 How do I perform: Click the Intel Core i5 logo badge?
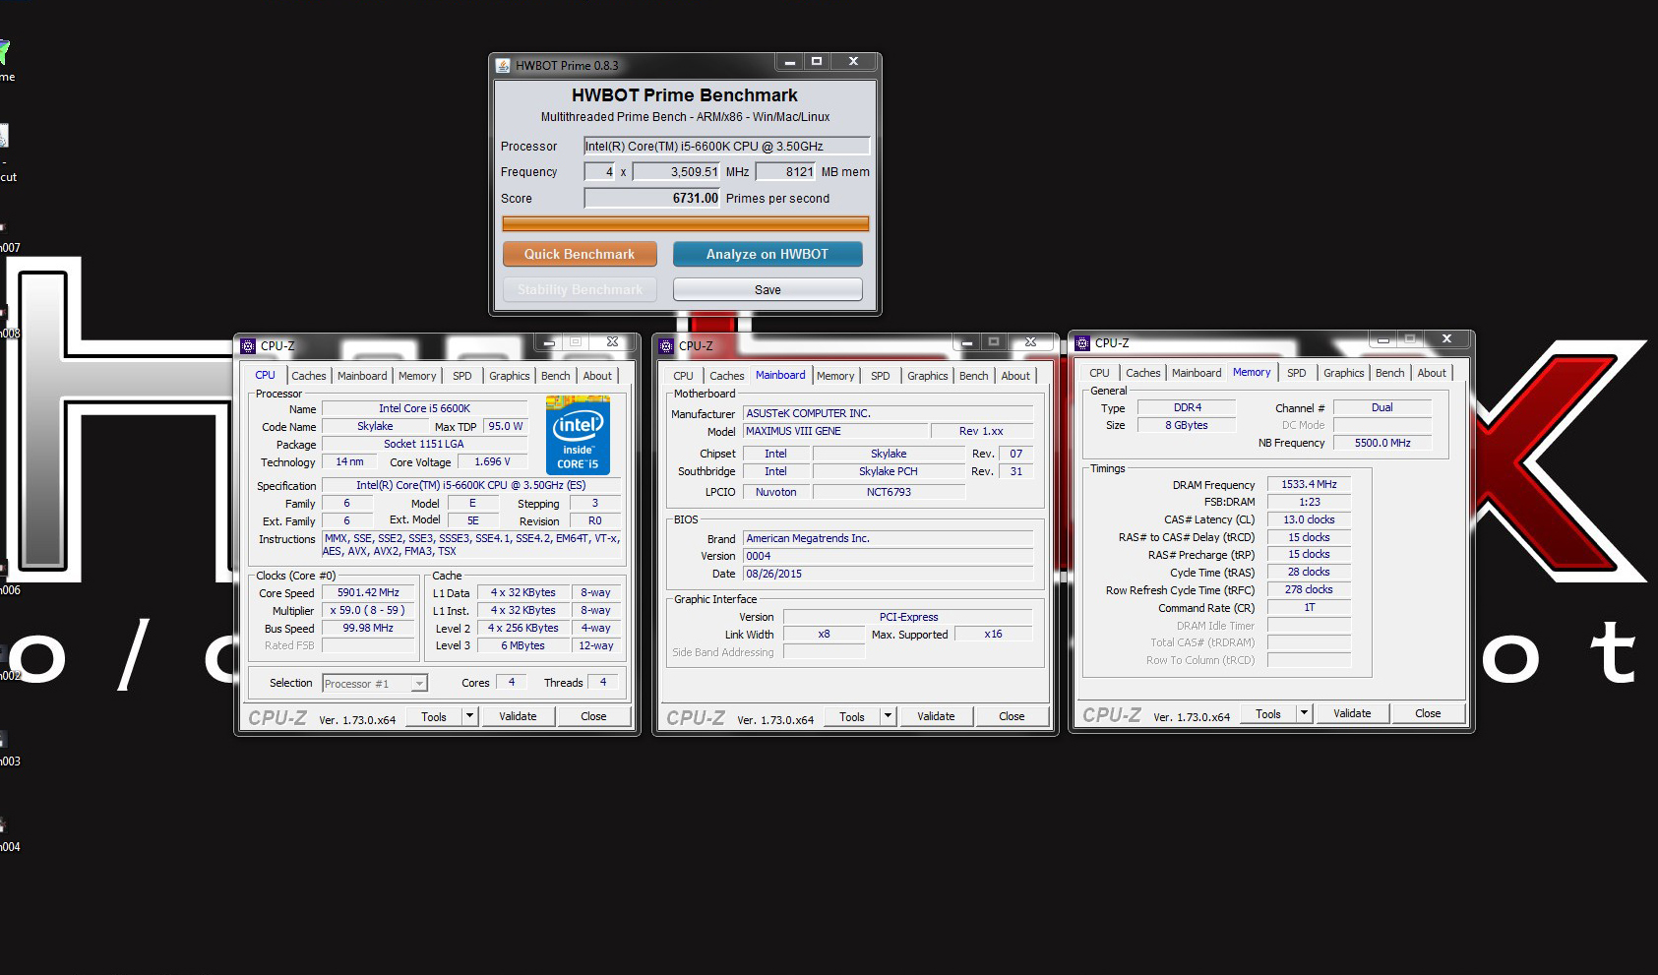point(578,436)
